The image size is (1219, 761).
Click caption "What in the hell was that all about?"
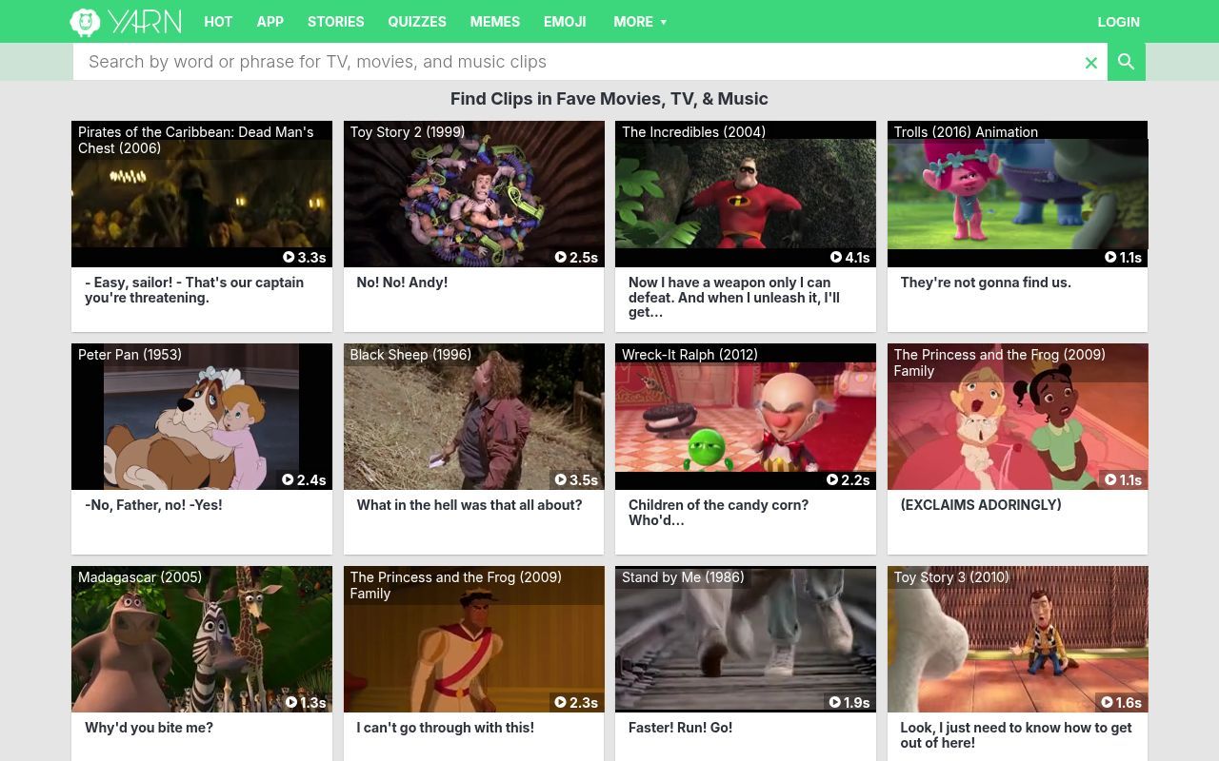pos(470,505)
